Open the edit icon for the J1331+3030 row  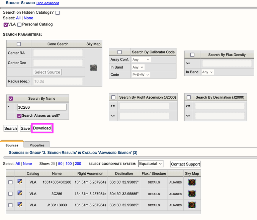[20, 205]
